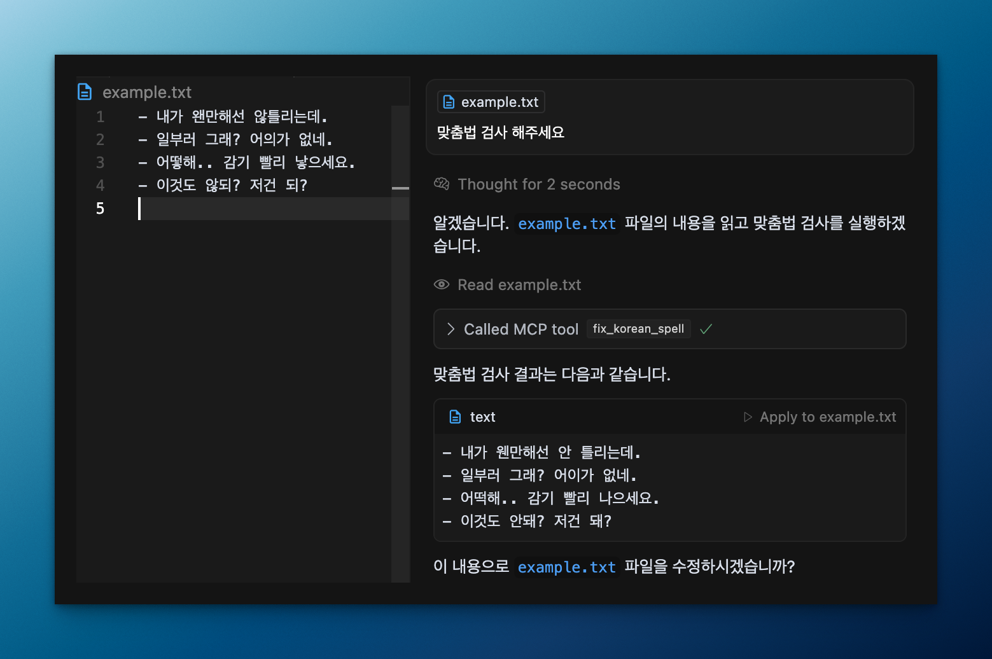Click the editor's vertical scrollbar handle
The height and width of the screenshot is (659, 992).
point(400,188)
